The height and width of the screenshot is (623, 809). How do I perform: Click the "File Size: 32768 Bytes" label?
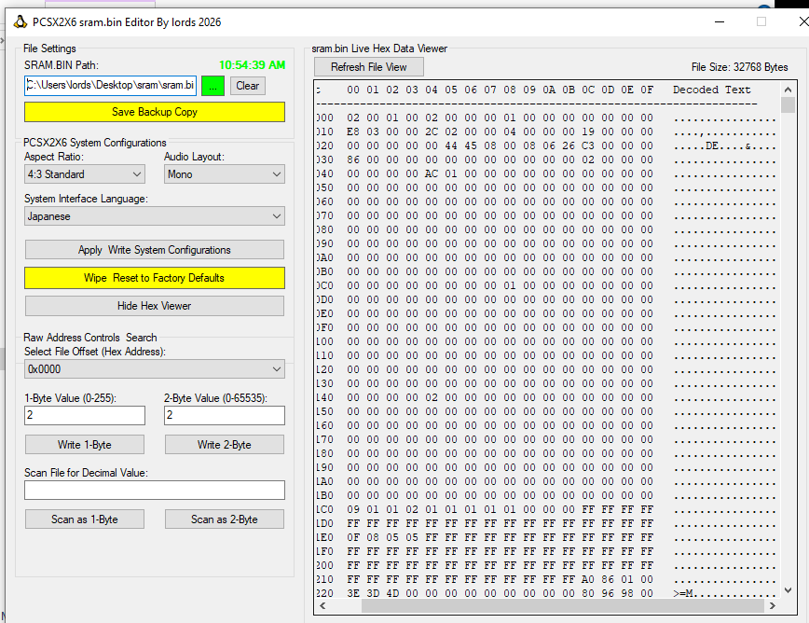(739, 67)
